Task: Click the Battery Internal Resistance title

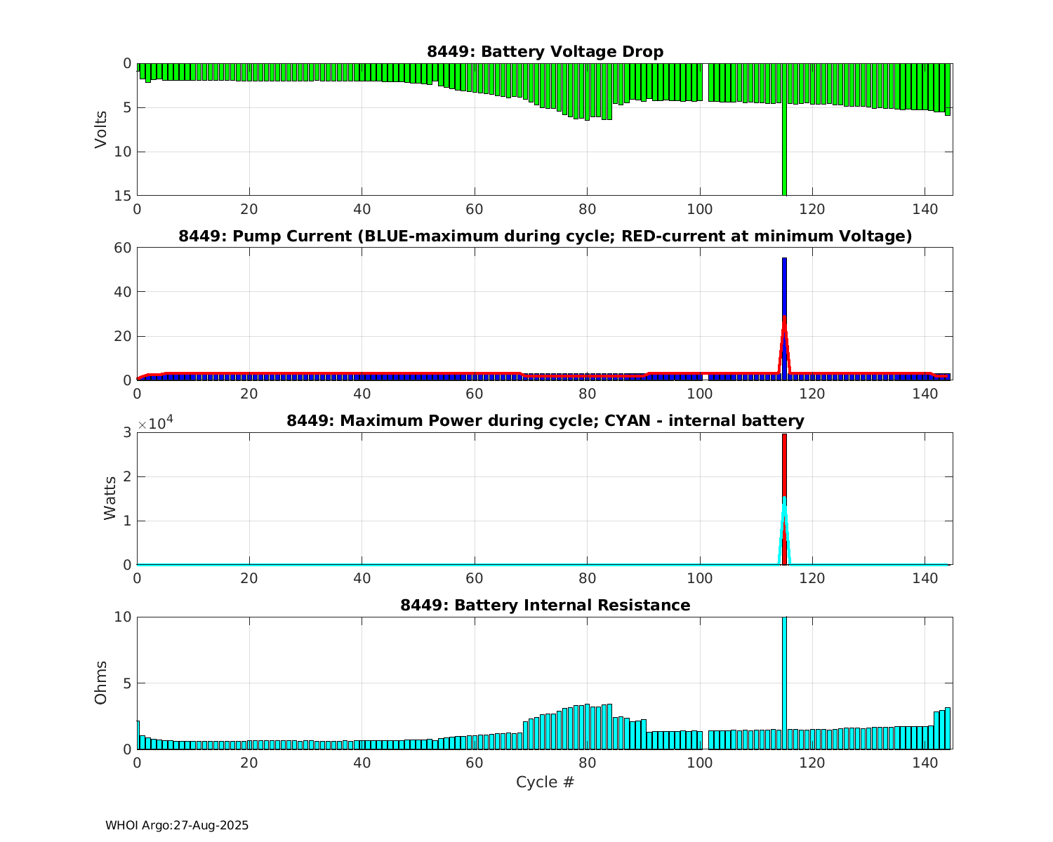Action: [545, 606]
